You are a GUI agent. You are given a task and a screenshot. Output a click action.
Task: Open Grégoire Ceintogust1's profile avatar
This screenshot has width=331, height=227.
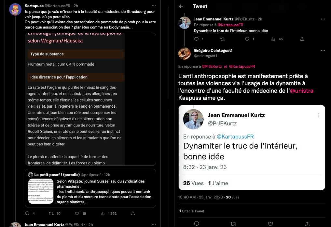[x=185, y=54]
